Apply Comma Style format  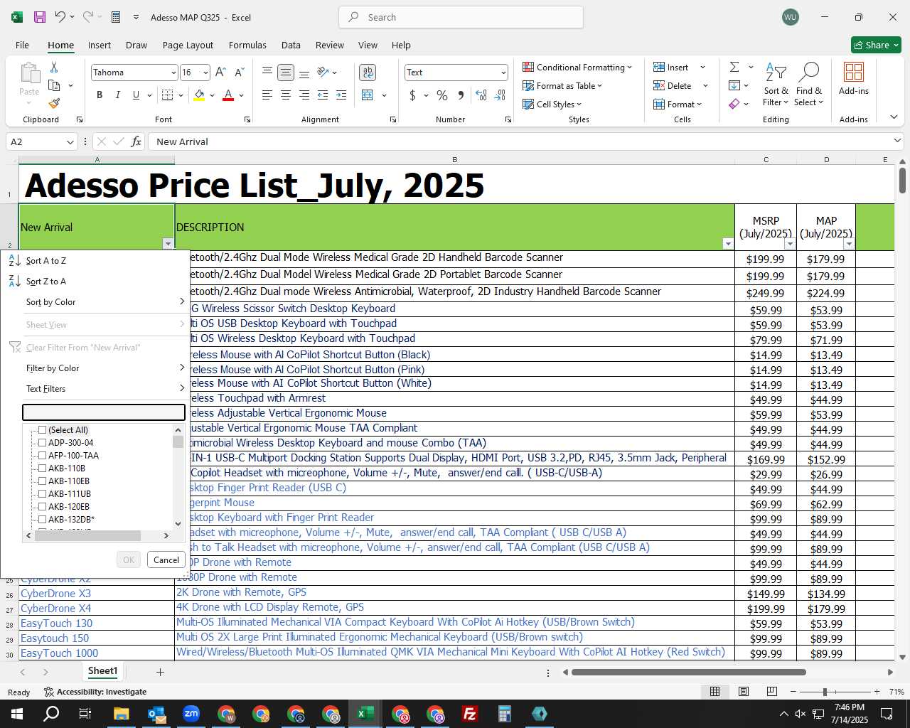(461, 95)
